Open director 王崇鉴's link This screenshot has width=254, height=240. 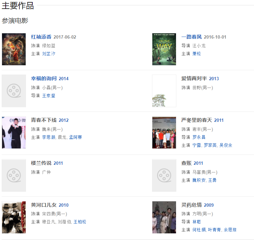click(x=49, y=96)
